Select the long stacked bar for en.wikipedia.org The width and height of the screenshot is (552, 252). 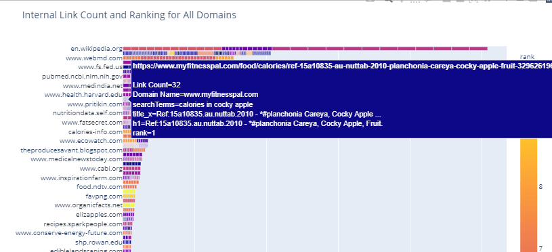(x=305, y=48)
